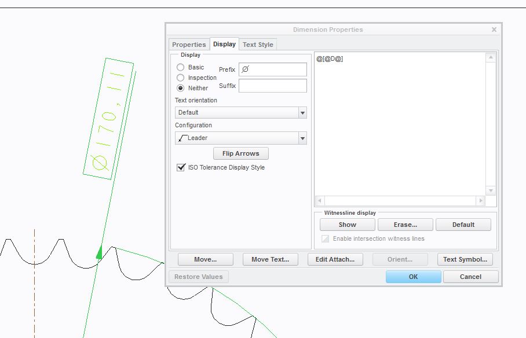Select the Display tab
The width and height of the screenshot is (526, 338).
click(x=224, y=44)
